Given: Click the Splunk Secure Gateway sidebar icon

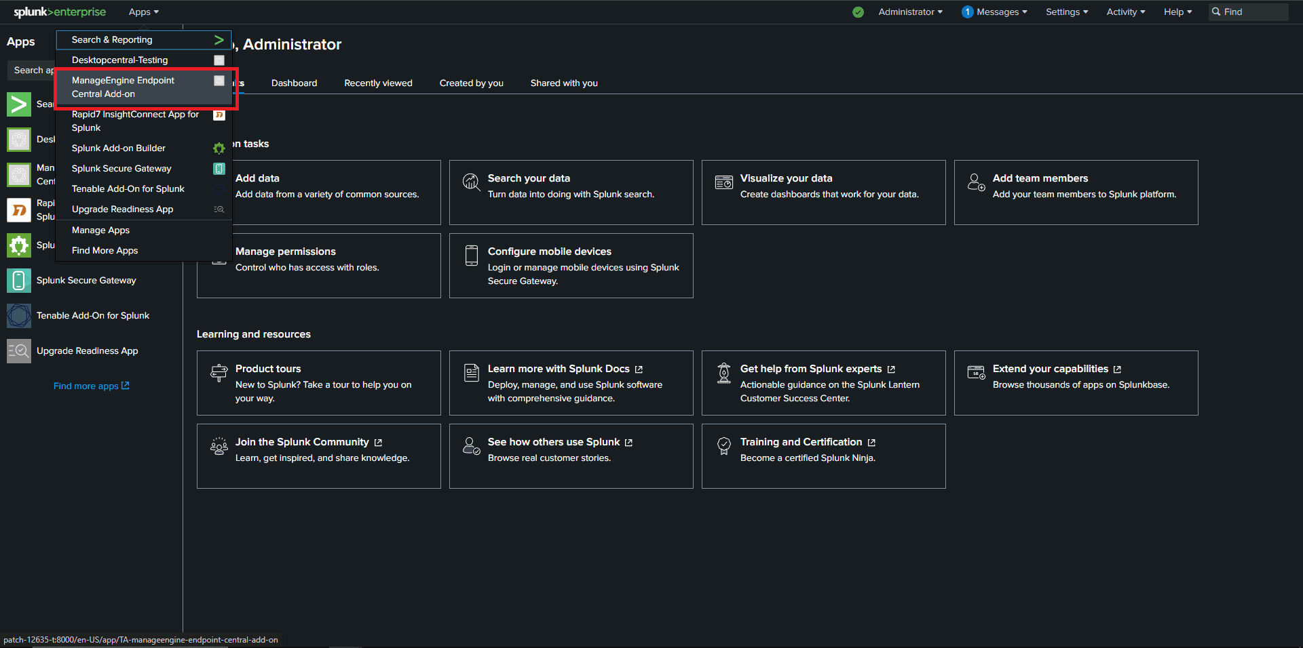Looking at the screenshot, I should 19,281.
